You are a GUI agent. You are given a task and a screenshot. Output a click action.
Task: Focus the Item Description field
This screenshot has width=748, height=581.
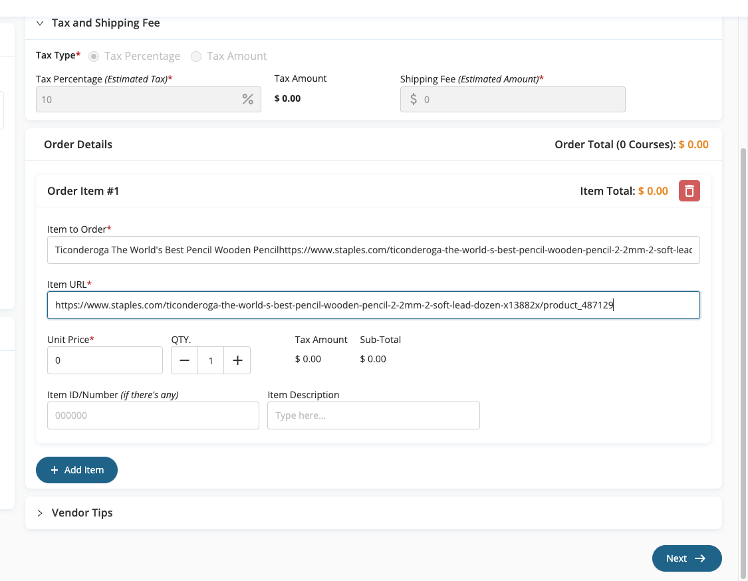coord(374,415)
